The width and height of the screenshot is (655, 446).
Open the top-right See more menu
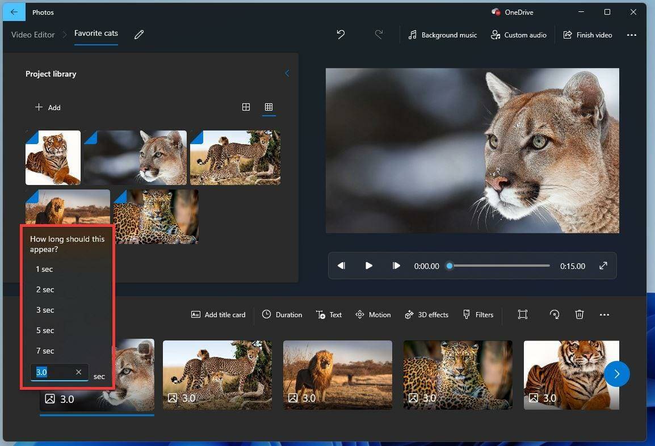click(x=632, y=35)
